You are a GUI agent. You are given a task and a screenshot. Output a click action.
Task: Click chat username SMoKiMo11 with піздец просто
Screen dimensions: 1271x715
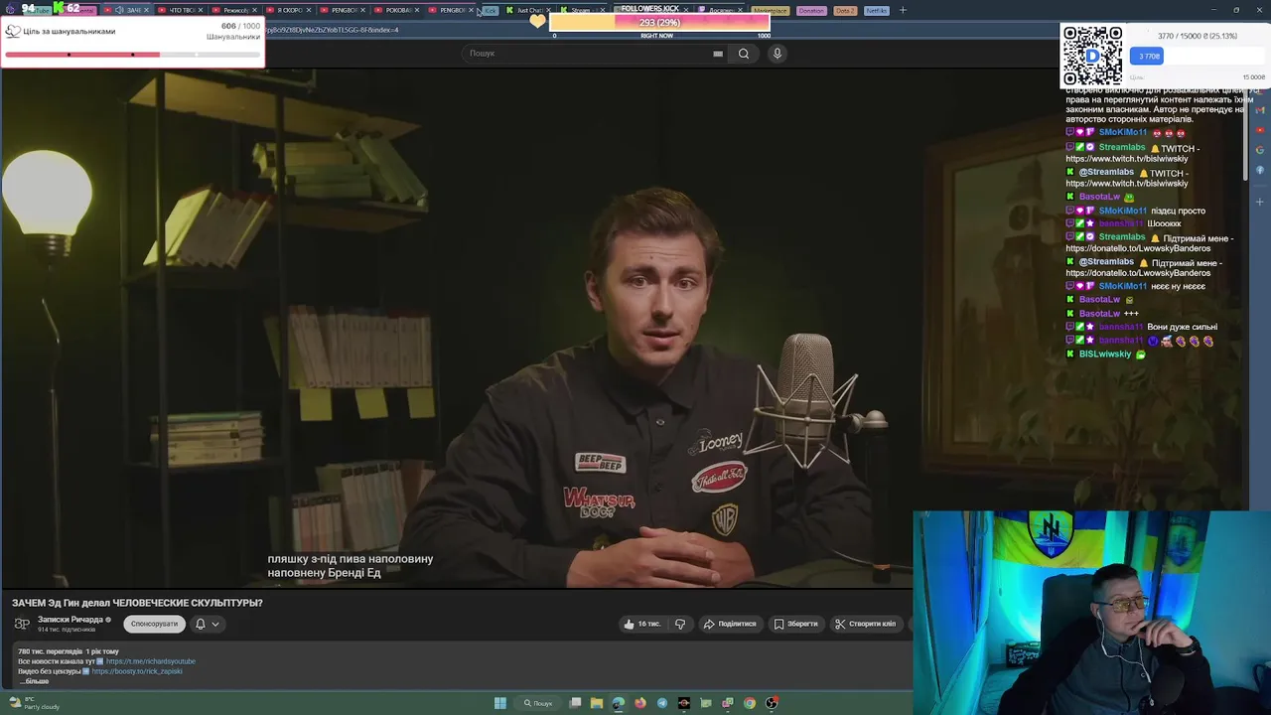pos(1122,211)
